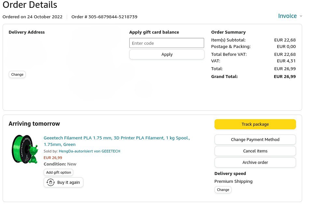
Task: Click Change Payment Method
Action: pos(255,139)
